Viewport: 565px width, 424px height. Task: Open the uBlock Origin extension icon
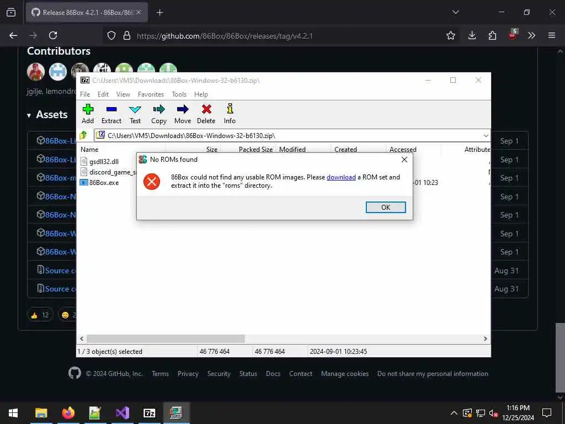coord(513,35)
